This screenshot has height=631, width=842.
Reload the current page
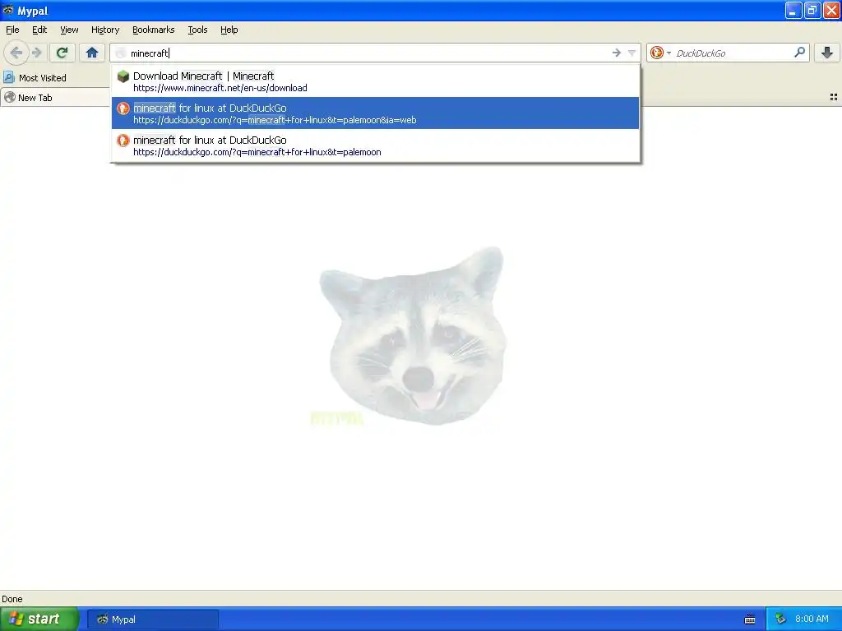pyautogui.click(x=62, y=53)
